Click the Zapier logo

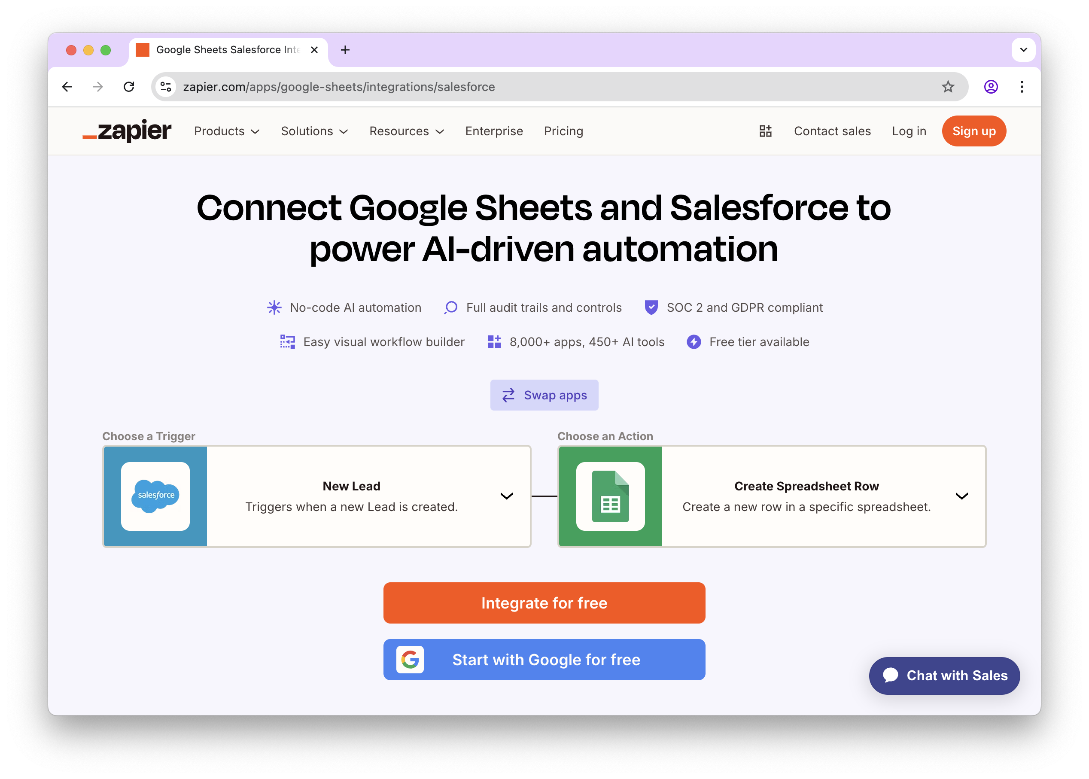[x=127, y=131]
